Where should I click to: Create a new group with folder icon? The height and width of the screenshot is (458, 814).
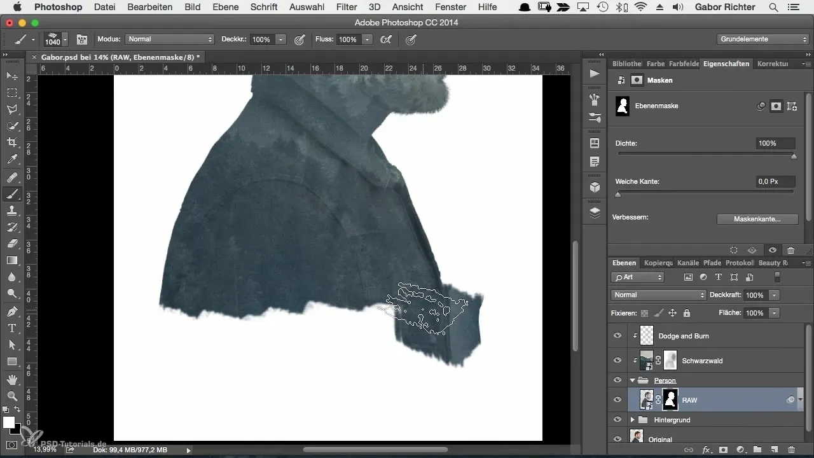pos(757,450)
